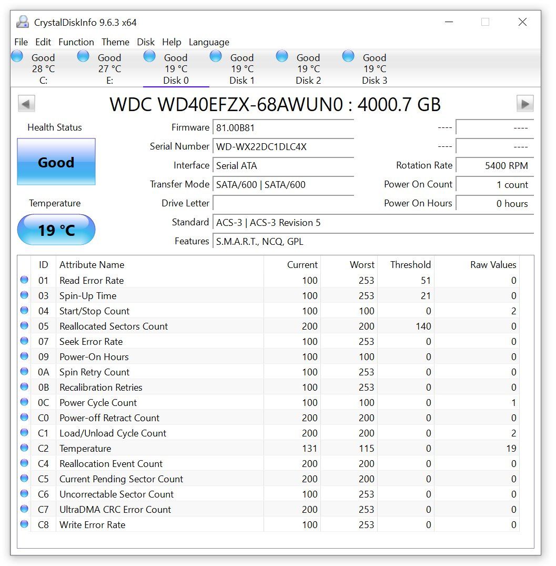The width and height of the screenshot is (556, 566).
Task: Select the Disk 2 tab
Action: pos(308,68)
